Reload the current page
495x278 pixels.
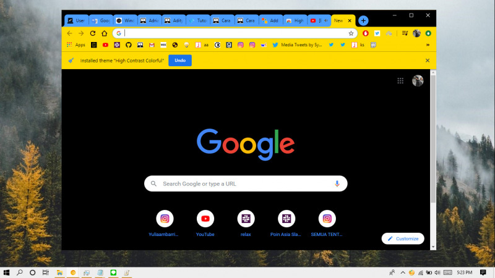pyautogui.click(x=93, y=33)
